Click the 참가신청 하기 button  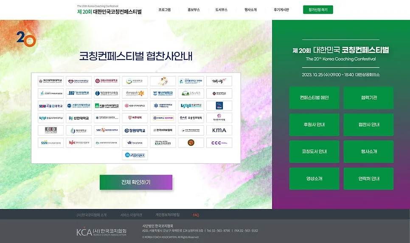[x=318, y=10]
